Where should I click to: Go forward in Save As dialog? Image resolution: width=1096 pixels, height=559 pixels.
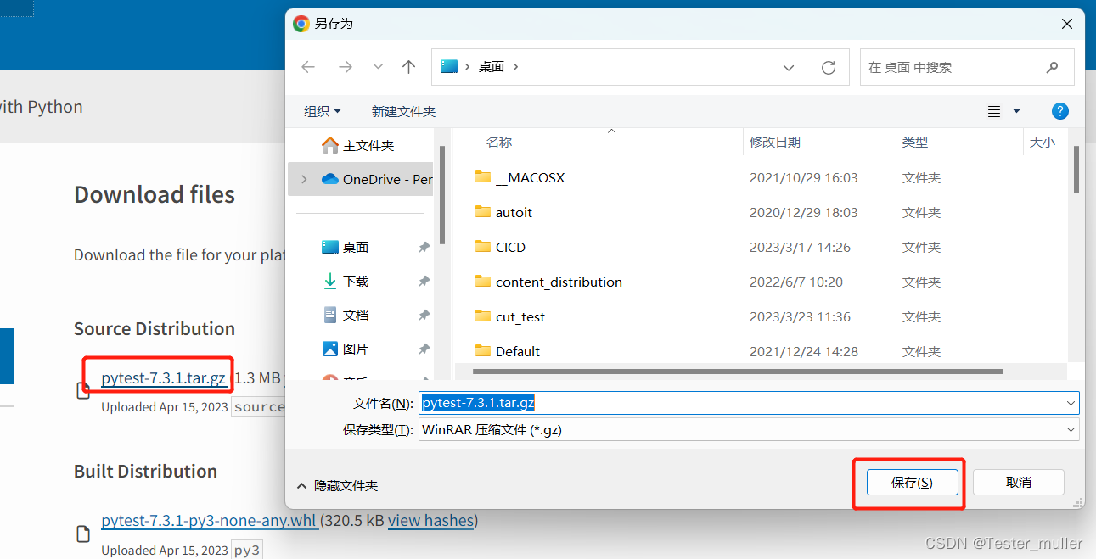[345, 67]
